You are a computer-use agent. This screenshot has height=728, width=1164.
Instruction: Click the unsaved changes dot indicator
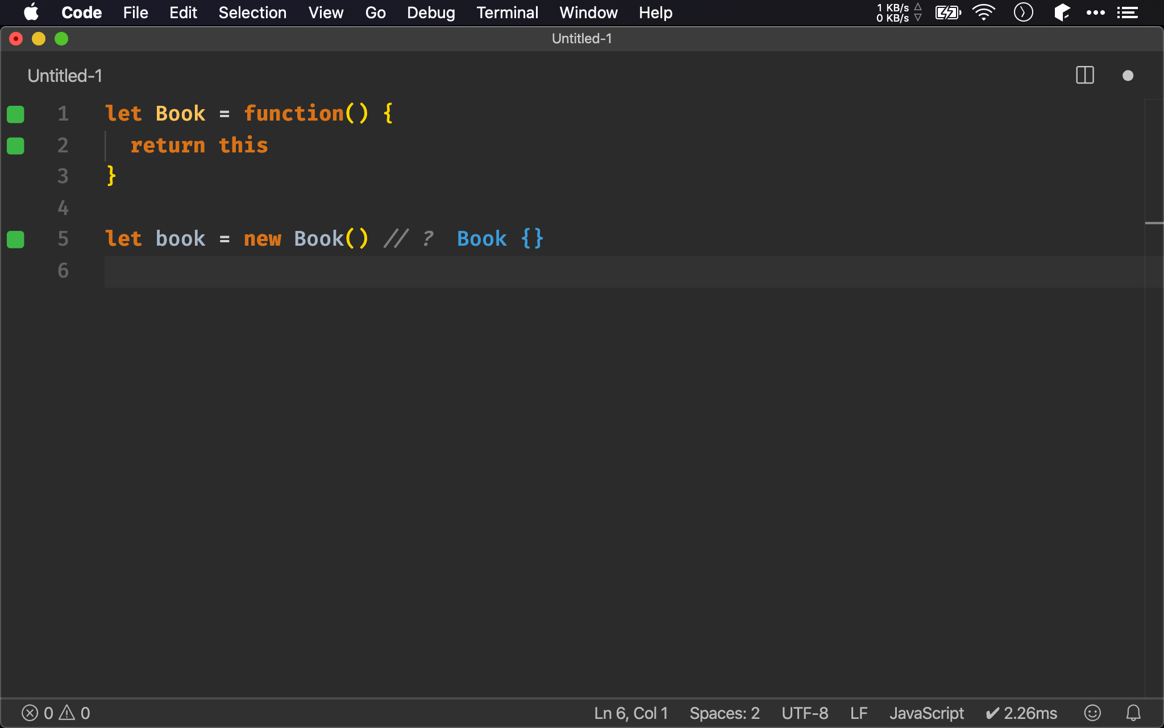tap(1128, 76)
